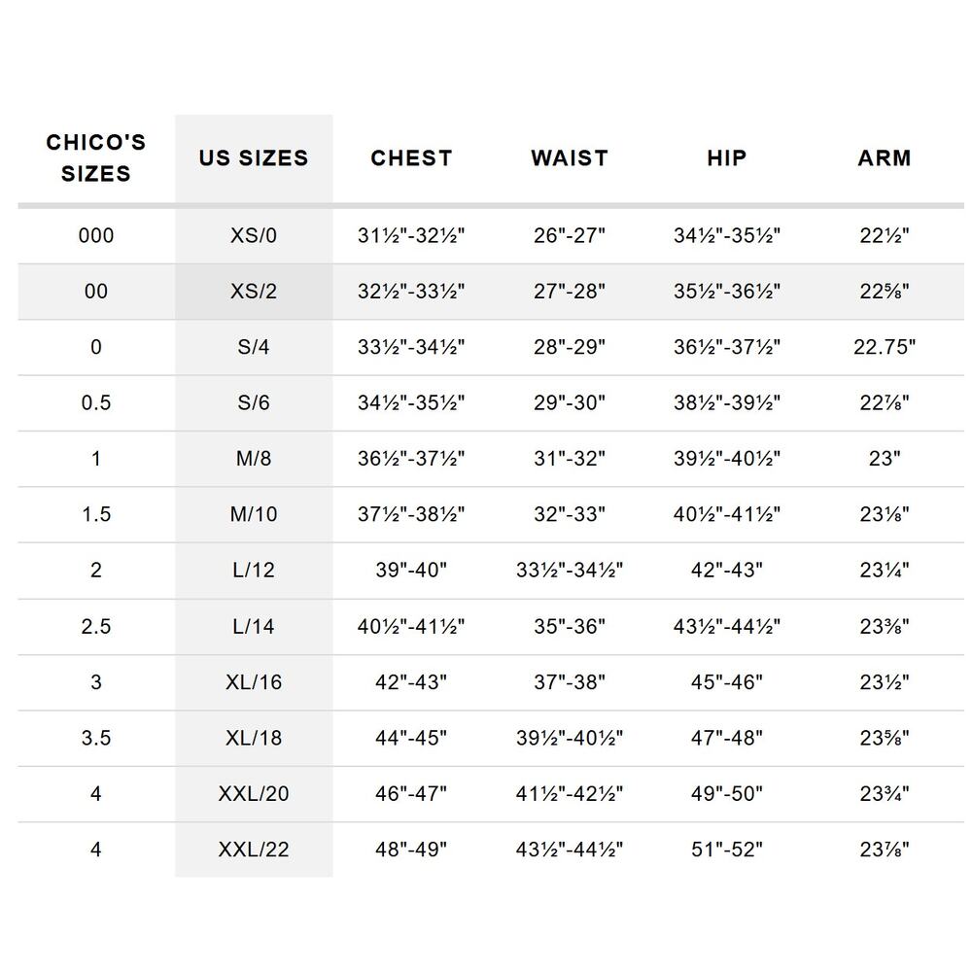This screenshot has width=972, height=972.
Task: Click the highlighted XS/2 size cell
Action: click(x=254, y=292)
